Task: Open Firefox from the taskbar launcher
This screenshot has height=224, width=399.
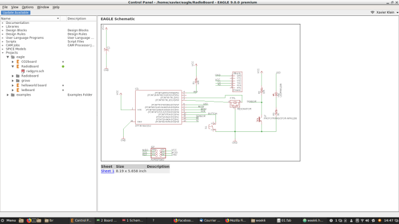Action: 28,221
